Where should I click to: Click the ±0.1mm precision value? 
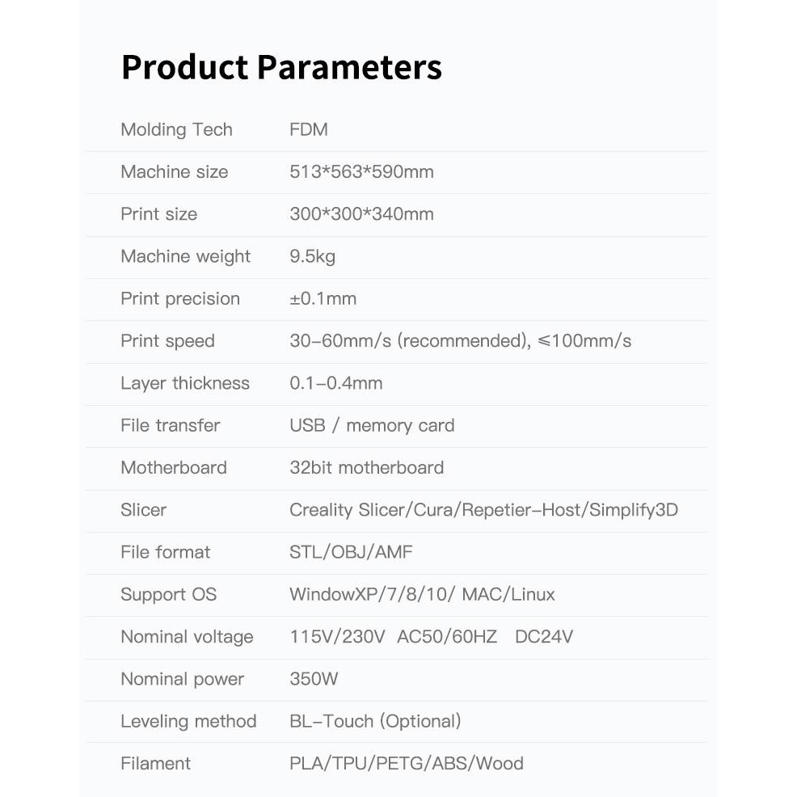point(323,298)
